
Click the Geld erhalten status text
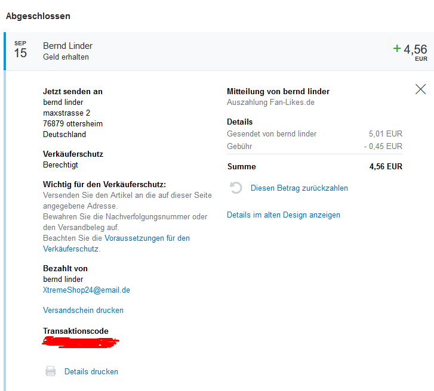66,57
